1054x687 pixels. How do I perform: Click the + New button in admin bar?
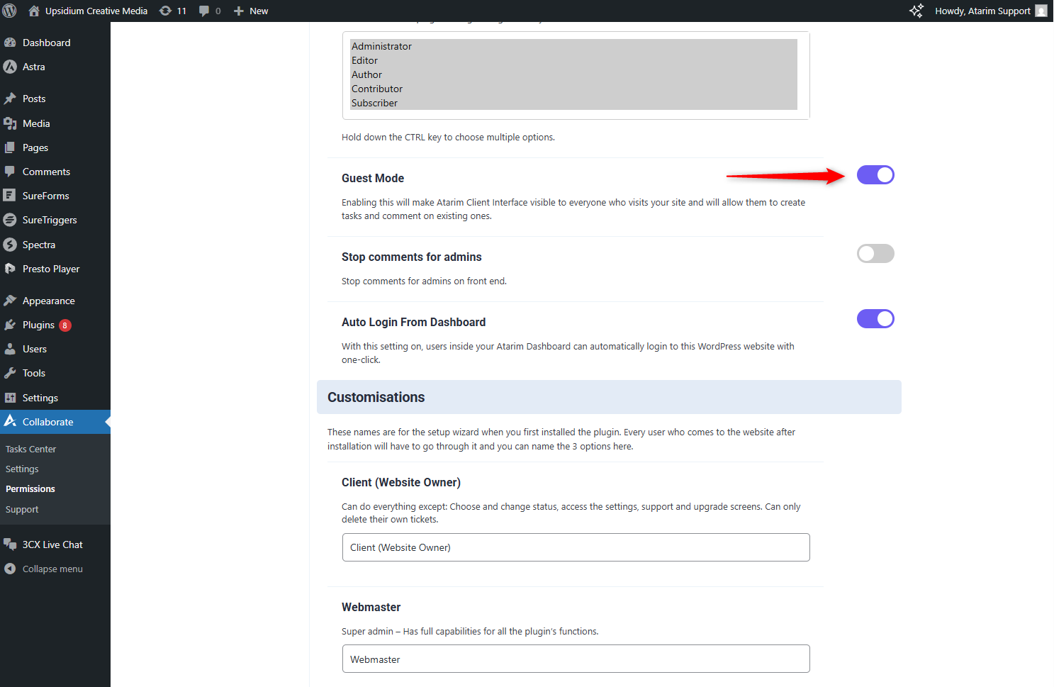pos(251,11)
